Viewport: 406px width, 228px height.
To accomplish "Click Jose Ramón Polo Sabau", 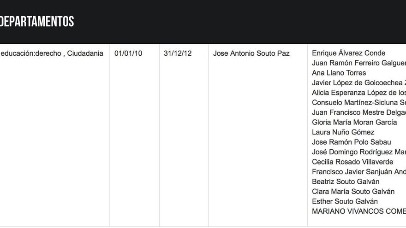I will click(x=352, y=142).
